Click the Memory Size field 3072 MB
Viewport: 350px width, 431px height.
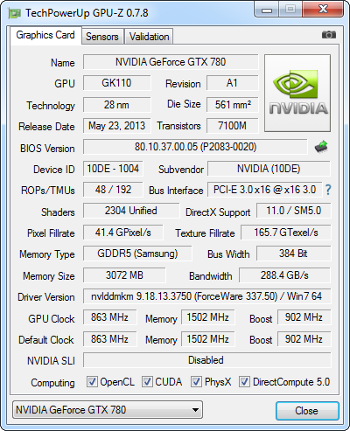[x=124, y=275]
